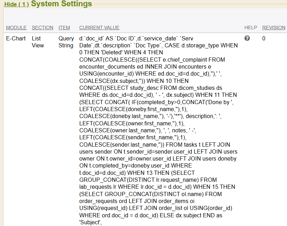
Task: Click the REVISION column header
Action: click(274, 28)
